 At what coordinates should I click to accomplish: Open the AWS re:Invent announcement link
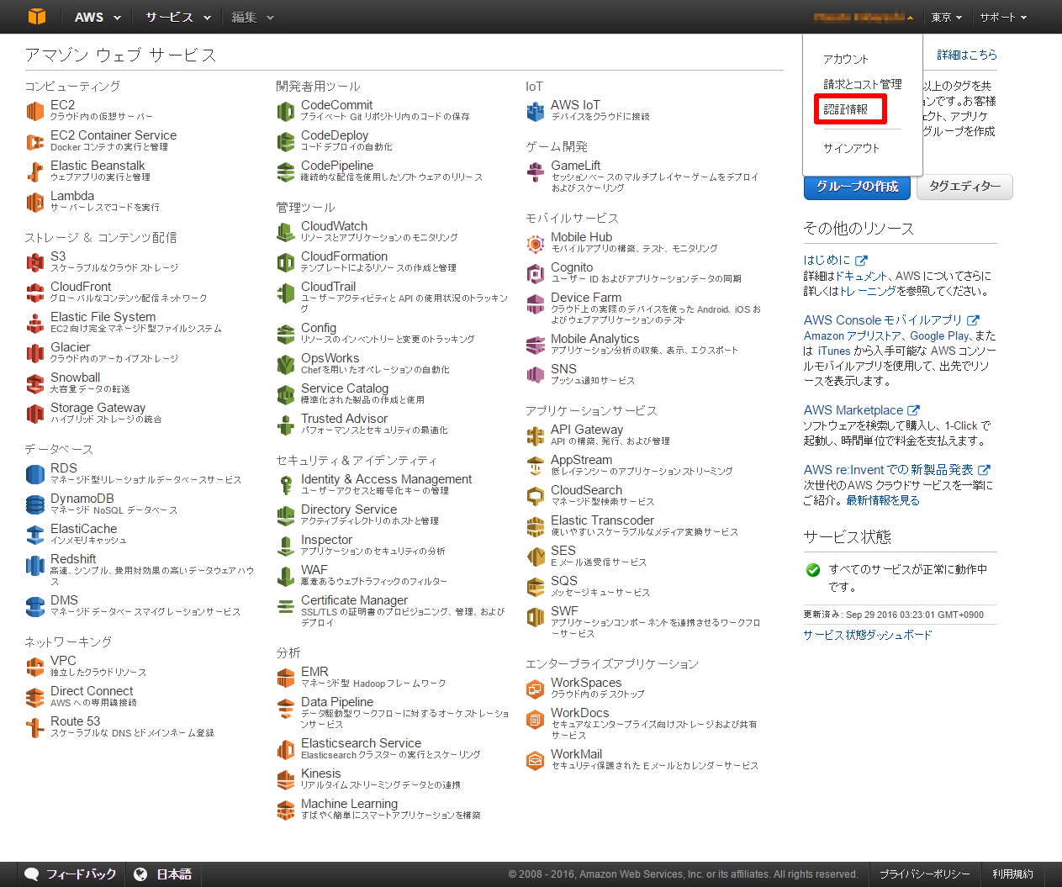pyautogui.click(x=889, y=469)
